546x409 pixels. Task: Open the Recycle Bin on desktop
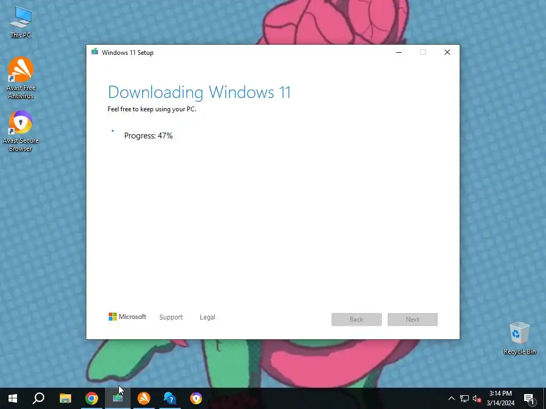[x=519, y=338]
